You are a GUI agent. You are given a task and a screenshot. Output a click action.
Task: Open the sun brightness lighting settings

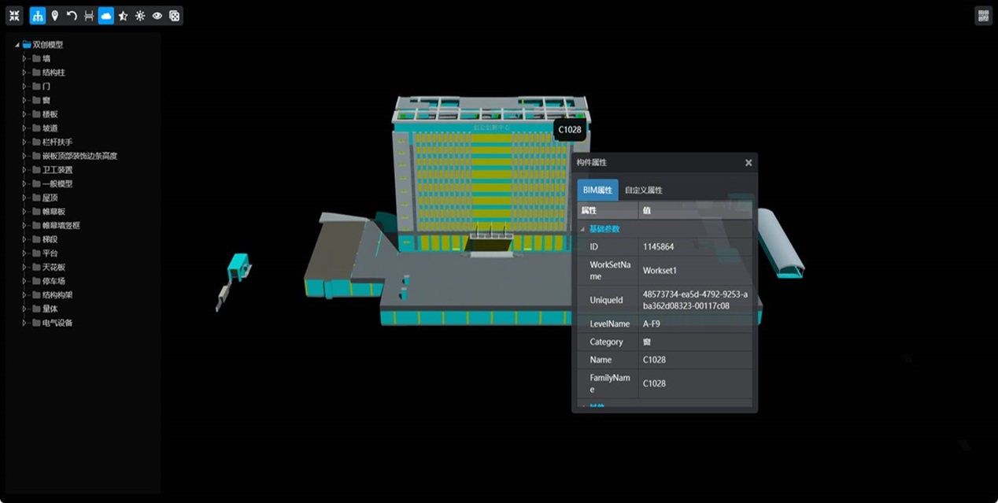pyautogui.click(x=140, y=16)
